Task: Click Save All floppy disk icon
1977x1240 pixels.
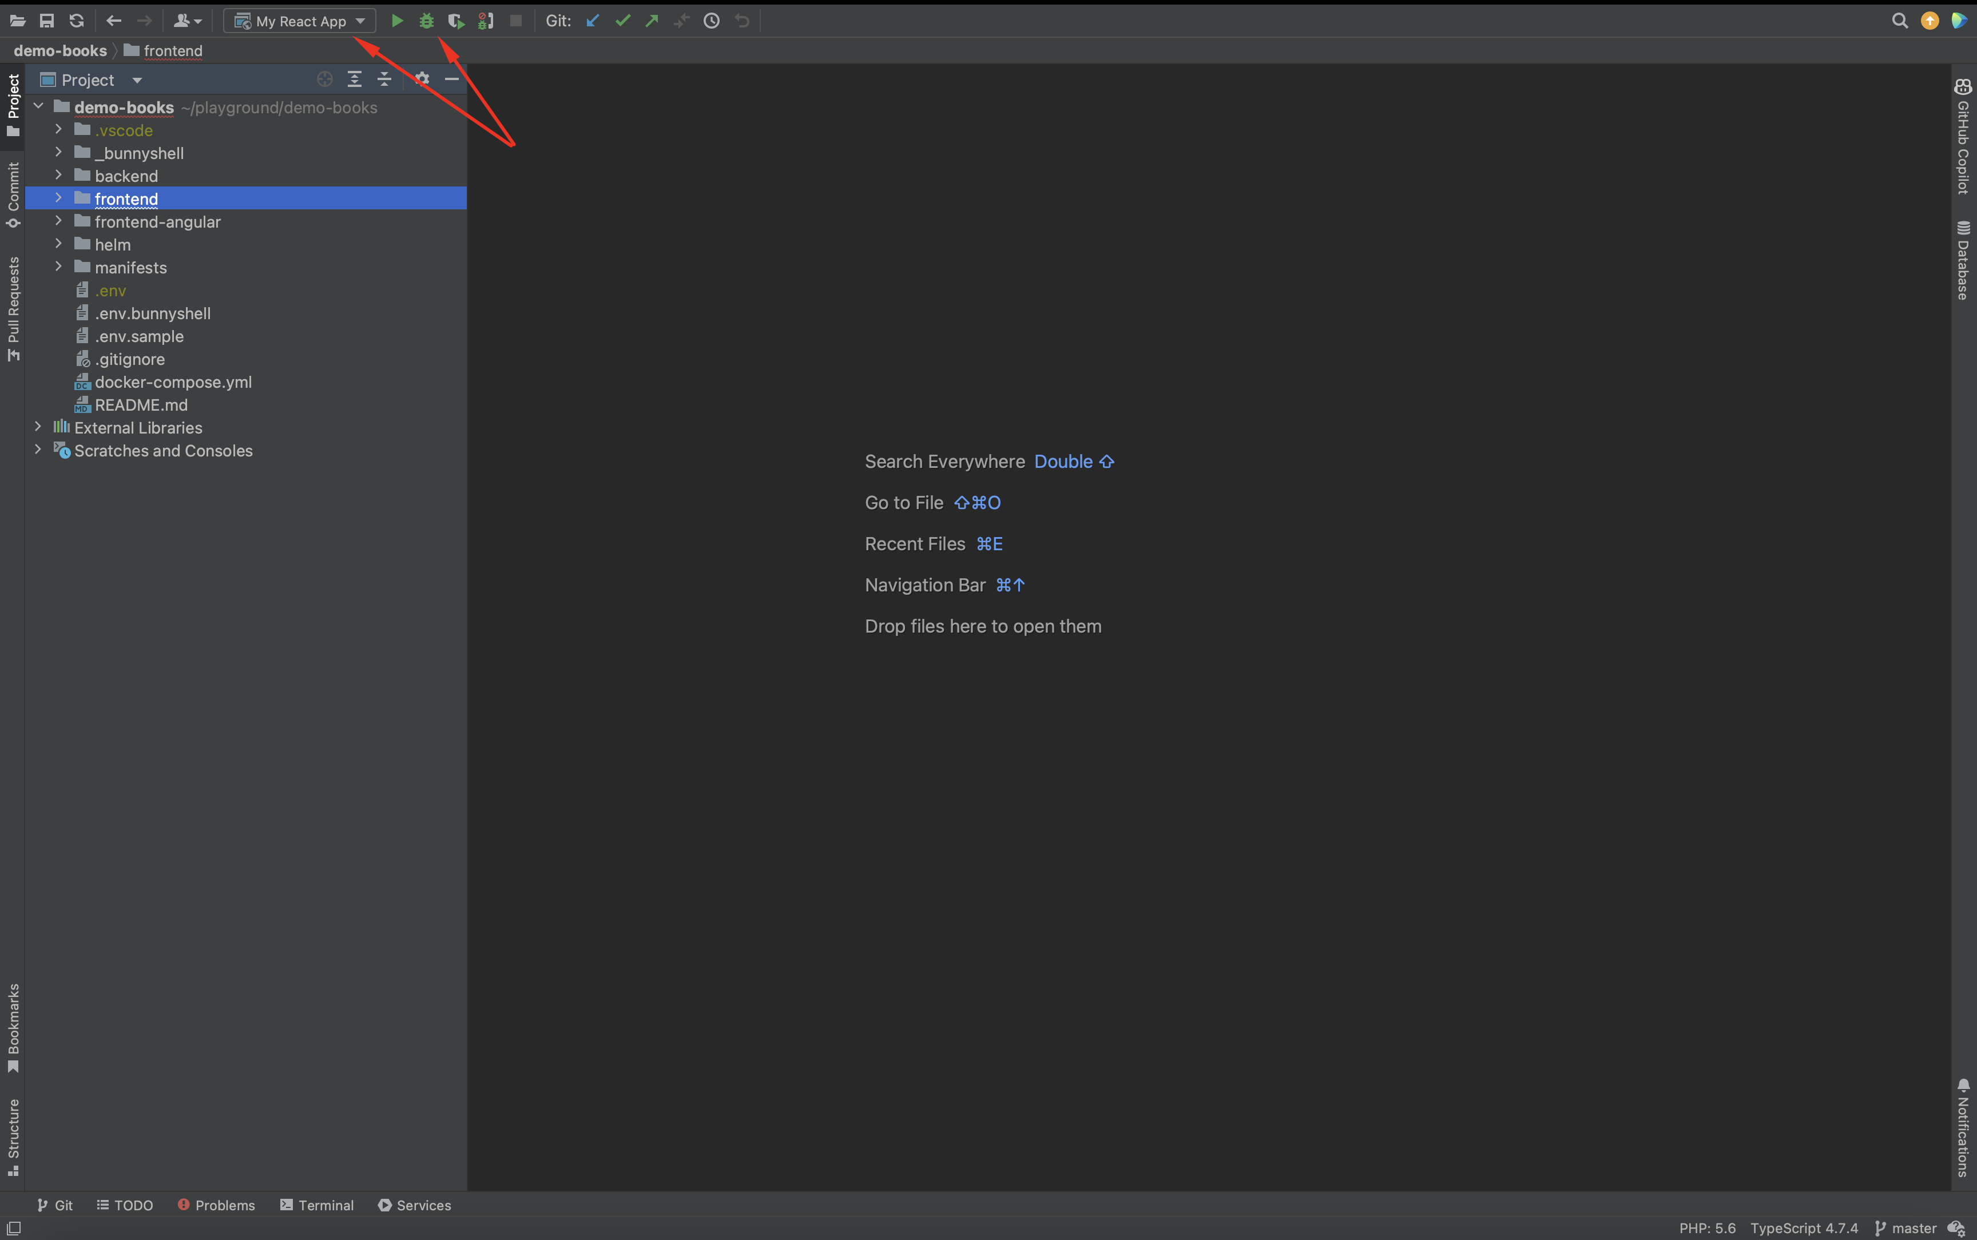Action: [x=47, y=21]
